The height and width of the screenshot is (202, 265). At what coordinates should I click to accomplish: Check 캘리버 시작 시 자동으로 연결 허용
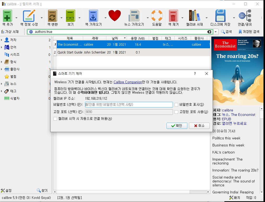pos(55,119)
